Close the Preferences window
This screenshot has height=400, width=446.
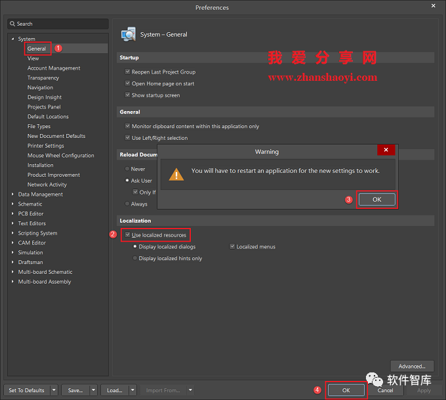coord(433,6)
